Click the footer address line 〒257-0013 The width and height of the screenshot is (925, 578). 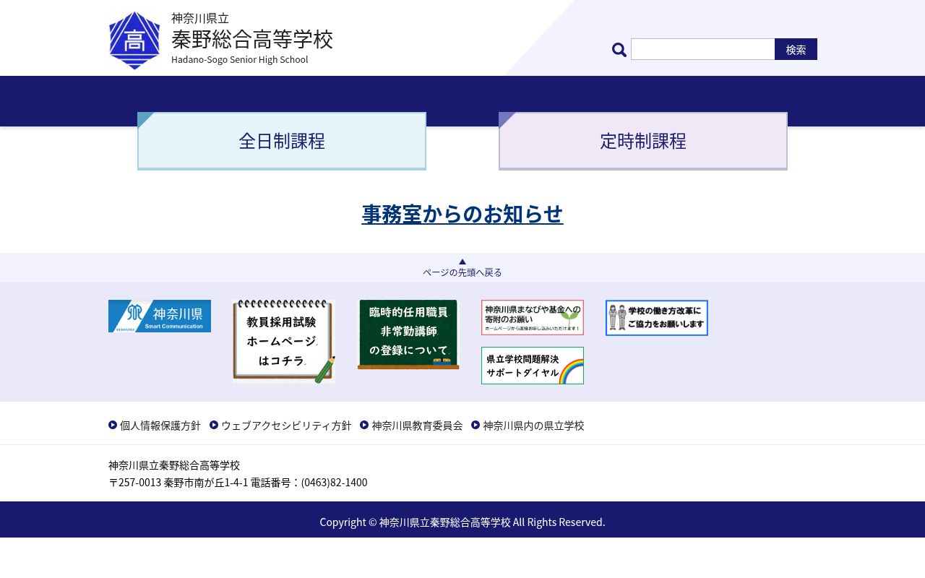click(238, 482)
